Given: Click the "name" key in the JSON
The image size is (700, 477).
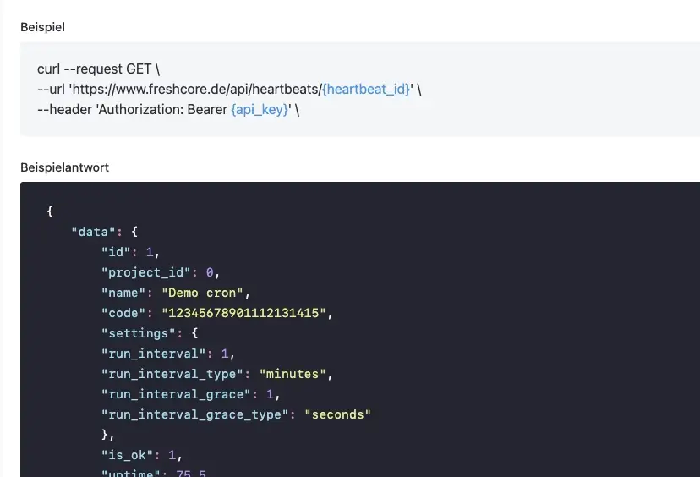Looking at the screenshot, I should [x=123, y=293].
